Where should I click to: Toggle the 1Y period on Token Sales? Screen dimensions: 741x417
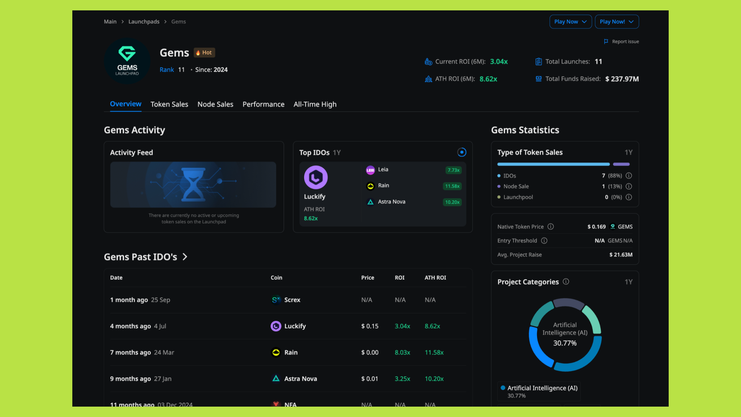[x=628, y=152]
